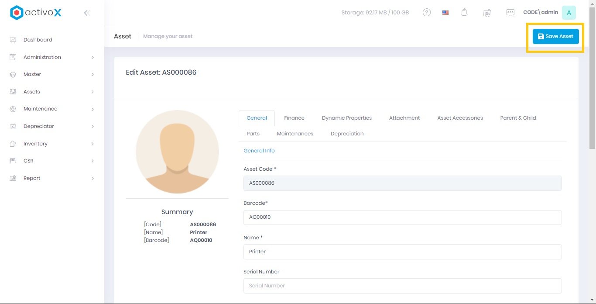
Task: Go to Dashboard in sidebar
Action: click(38, 40)
